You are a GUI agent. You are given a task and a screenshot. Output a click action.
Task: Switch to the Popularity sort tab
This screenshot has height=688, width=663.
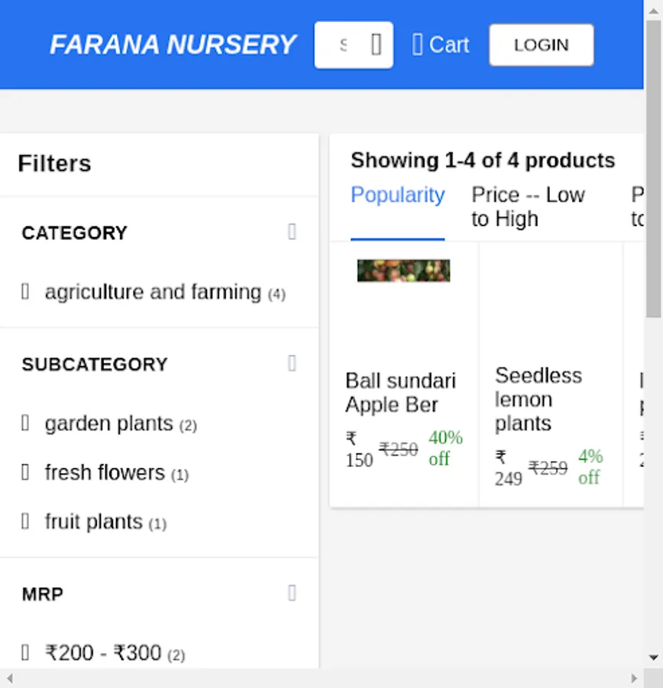[x=397, y=195]
